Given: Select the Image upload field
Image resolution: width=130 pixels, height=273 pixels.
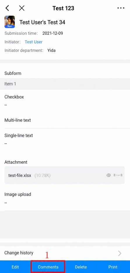Looking at the screenshot, I should (65, 198).
